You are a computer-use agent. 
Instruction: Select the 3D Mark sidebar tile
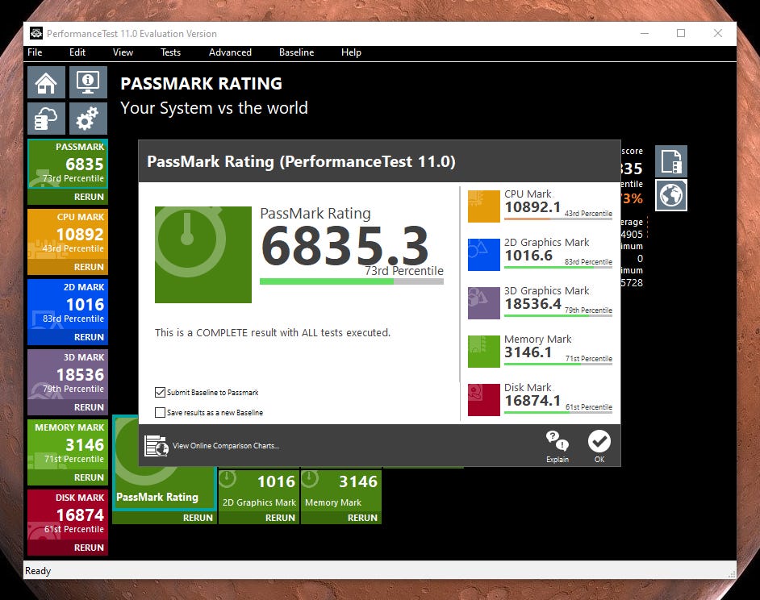[x=68, y=375]
